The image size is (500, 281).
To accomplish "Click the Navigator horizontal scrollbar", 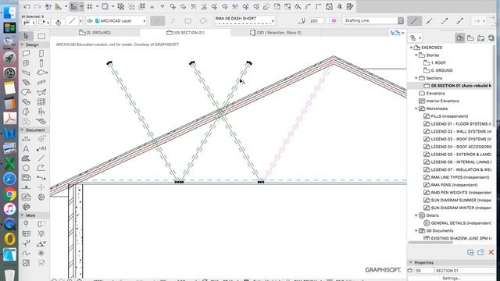I will point(430,243).
